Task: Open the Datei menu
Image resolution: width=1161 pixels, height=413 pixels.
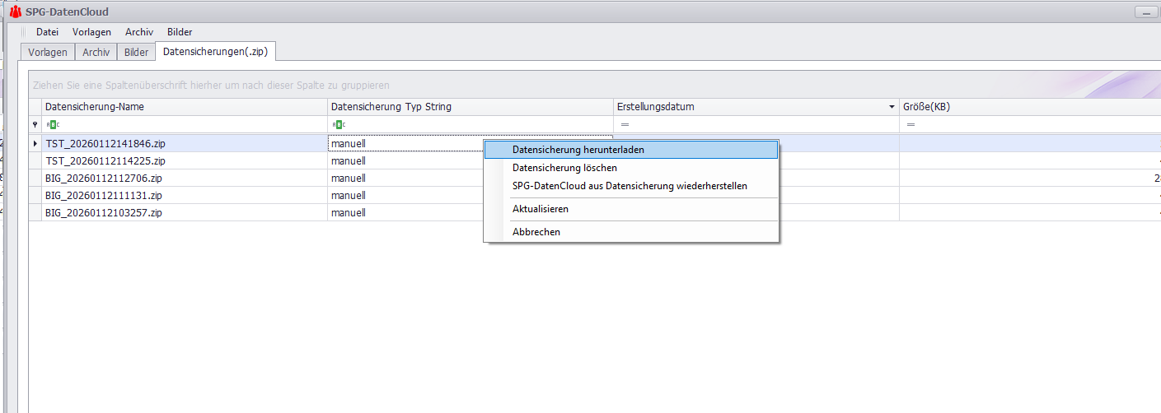Action: 47,32
